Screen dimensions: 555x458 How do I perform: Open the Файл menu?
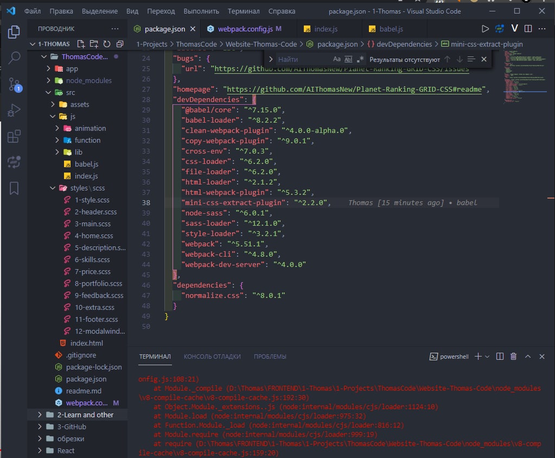pyautogui.click(x=33, y=11)
